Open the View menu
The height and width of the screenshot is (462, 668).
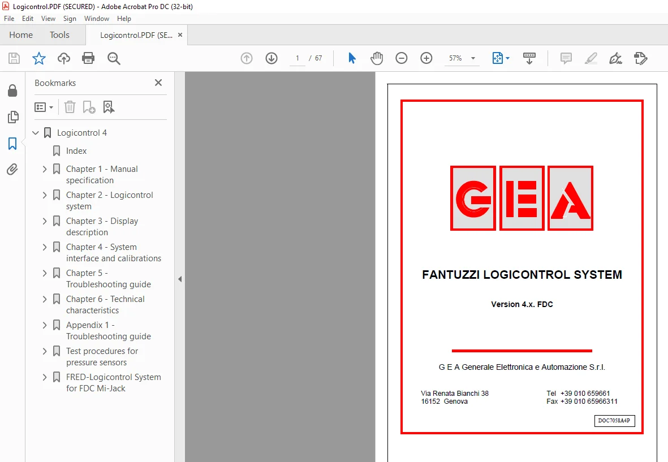48,19
